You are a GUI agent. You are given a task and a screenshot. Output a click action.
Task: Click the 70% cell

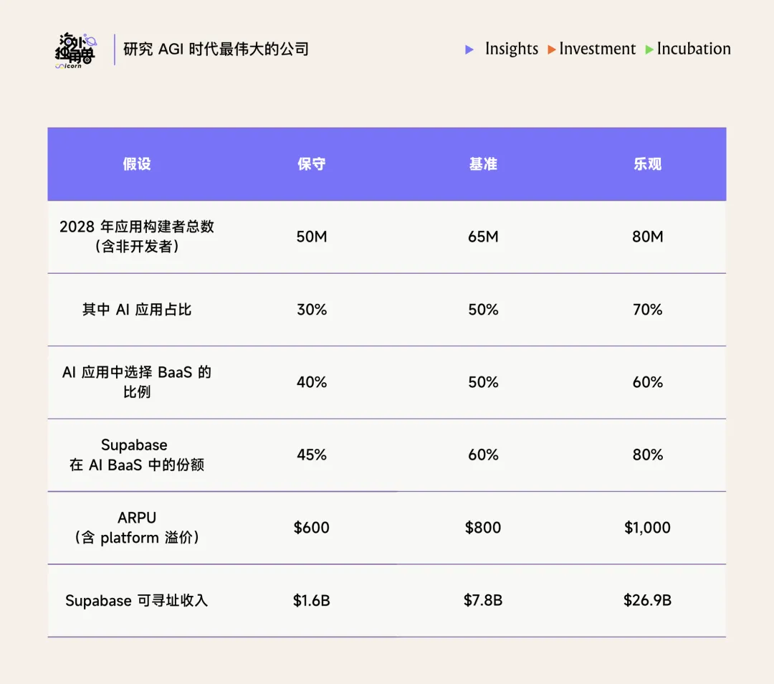click(647, 310)
